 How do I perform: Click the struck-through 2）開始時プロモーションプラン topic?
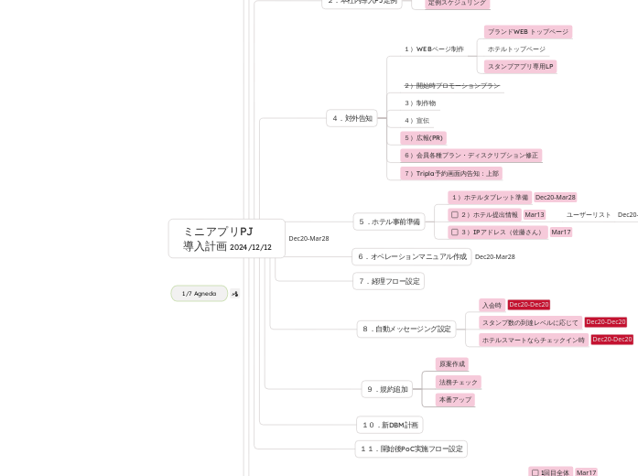[x=452, y=86]
